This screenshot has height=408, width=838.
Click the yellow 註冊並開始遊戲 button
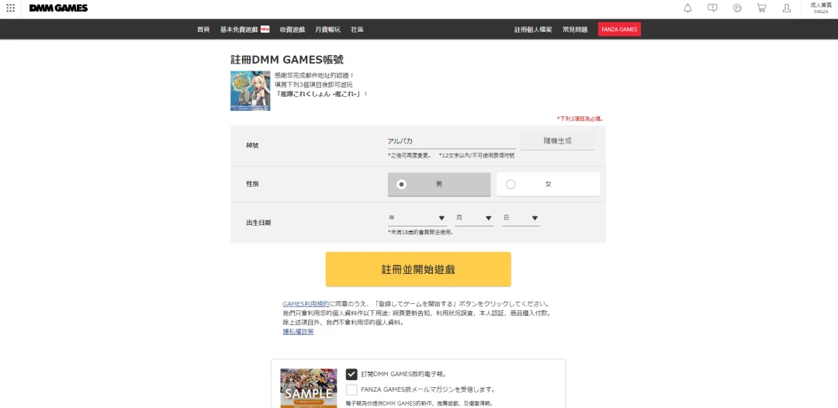[x=418, y=269]
